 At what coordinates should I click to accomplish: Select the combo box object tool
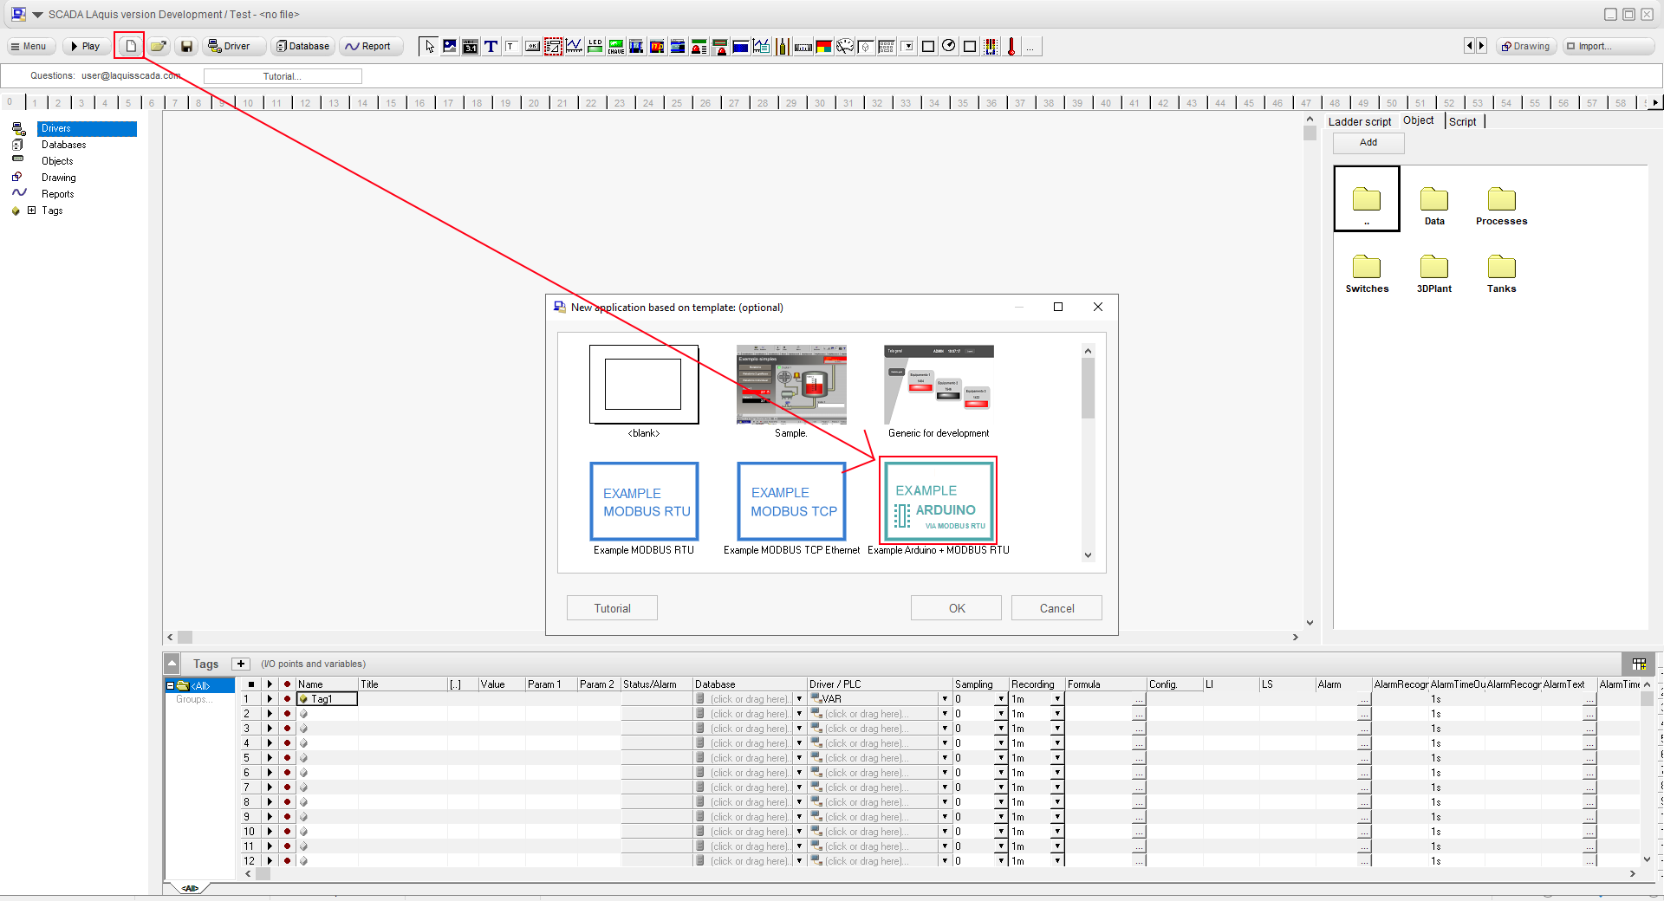[x=907, y=46]
